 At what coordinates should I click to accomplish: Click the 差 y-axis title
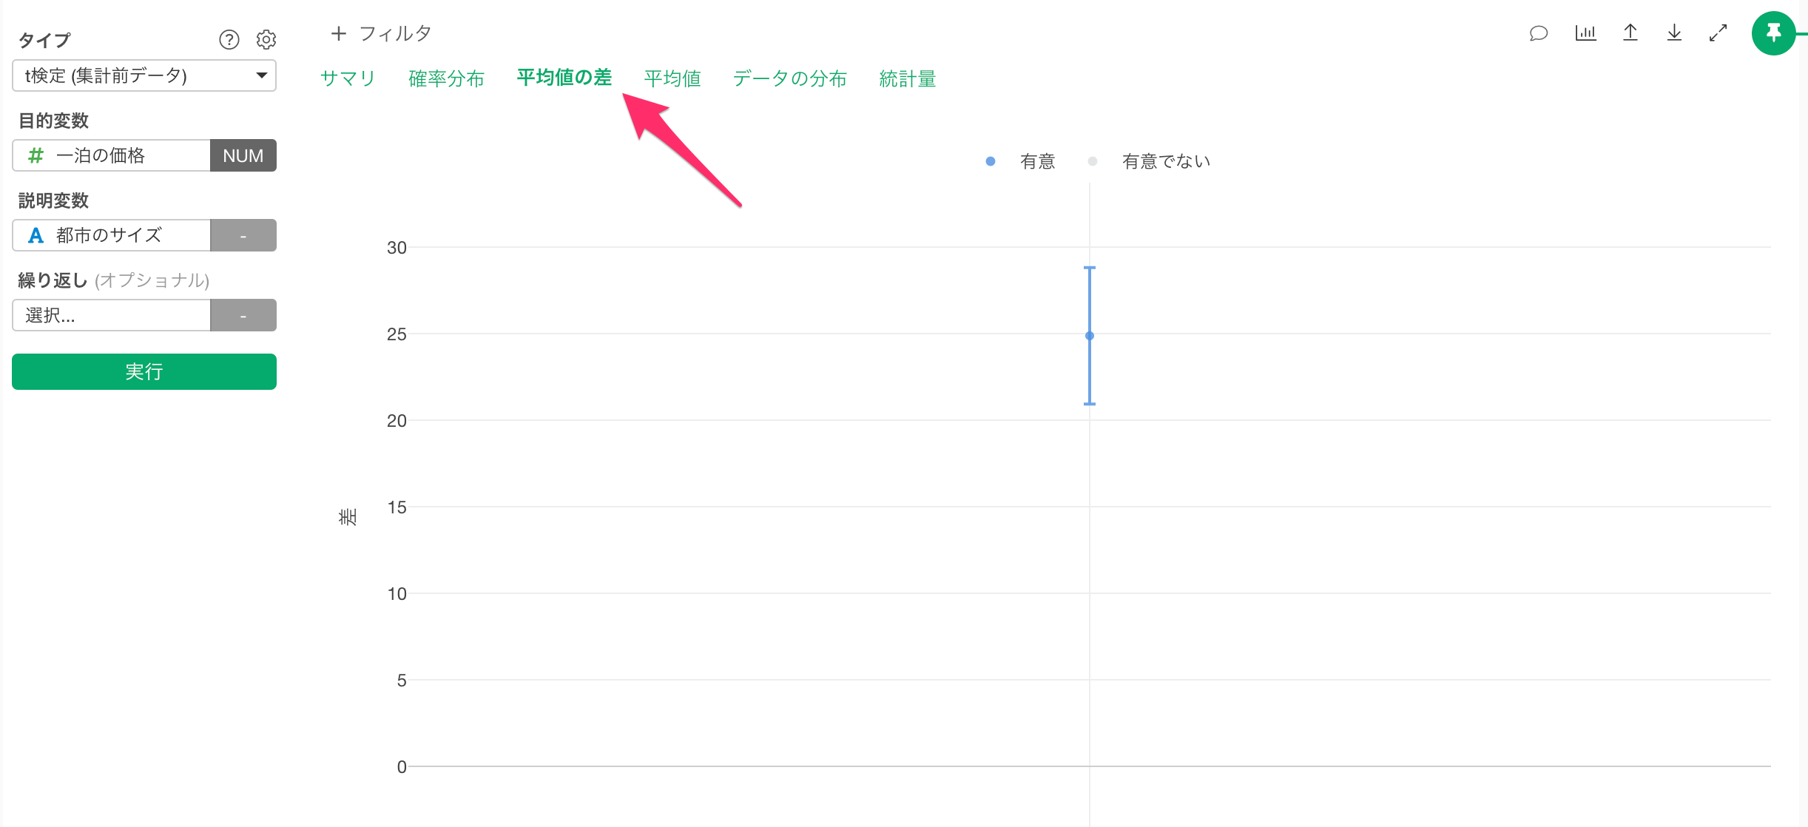[x=348, y=516]
